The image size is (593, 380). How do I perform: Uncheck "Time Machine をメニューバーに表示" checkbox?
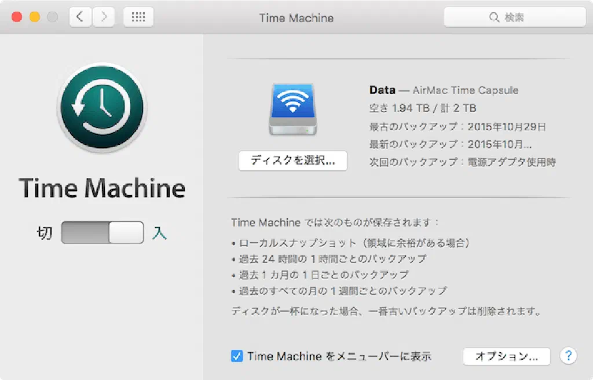[237, 356]
